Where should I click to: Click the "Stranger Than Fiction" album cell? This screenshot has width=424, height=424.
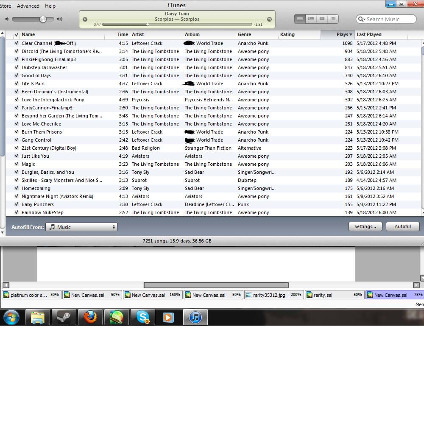pos(208,148)
